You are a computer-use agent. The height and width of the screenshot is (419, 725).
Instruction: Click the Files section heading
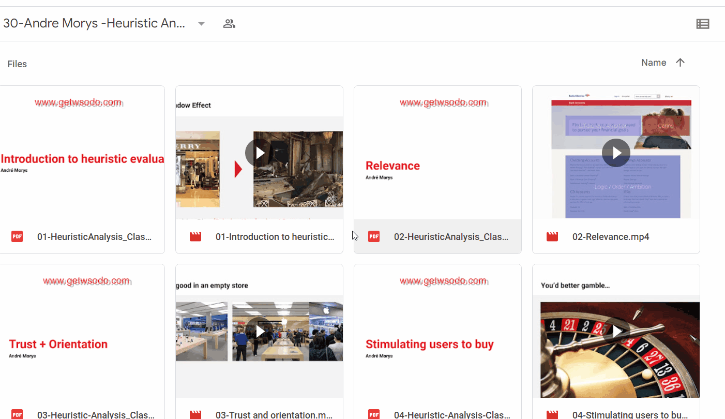[17, 64]
